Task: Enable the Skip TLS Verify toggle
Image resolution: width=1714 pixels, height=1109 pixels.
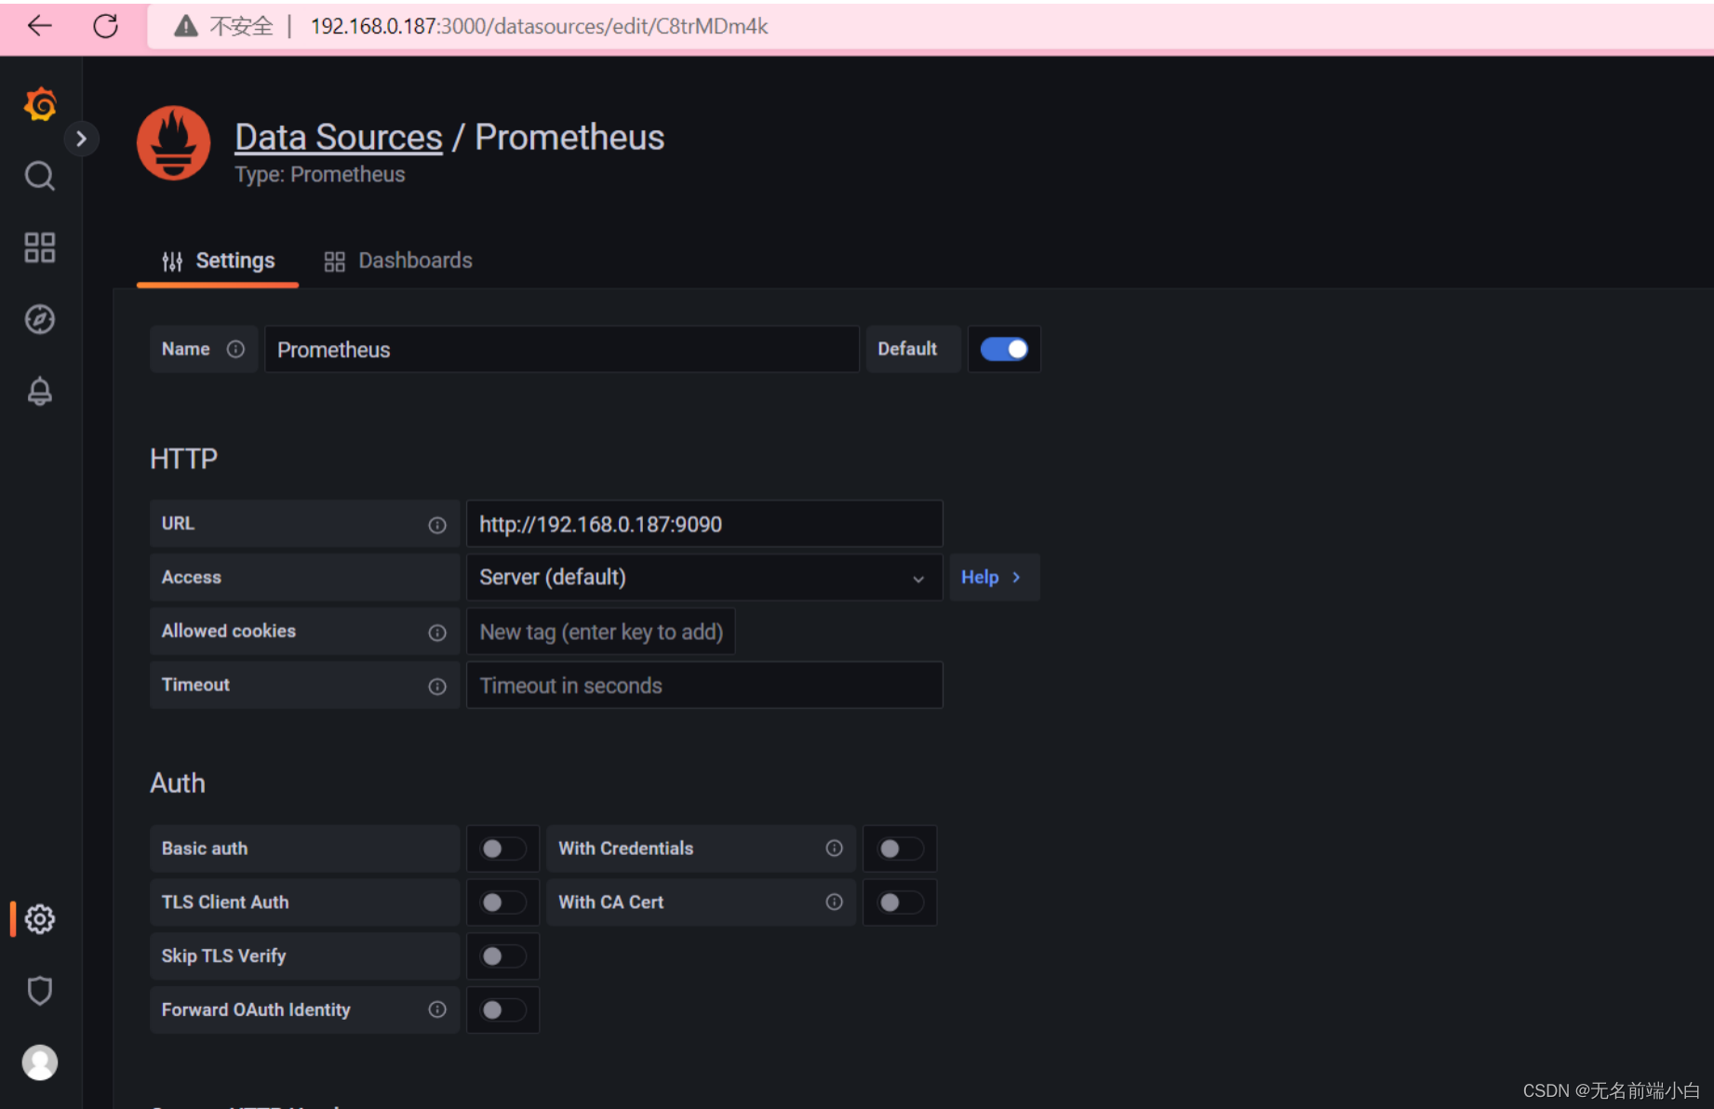Action: point(502,956)
